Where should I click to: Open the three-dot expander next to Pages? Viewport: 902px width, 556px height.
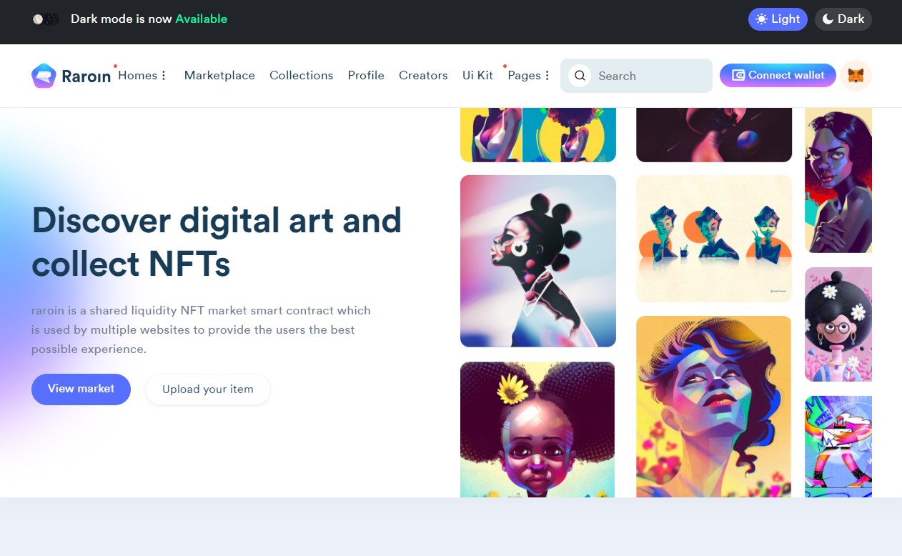pos(547,76)
